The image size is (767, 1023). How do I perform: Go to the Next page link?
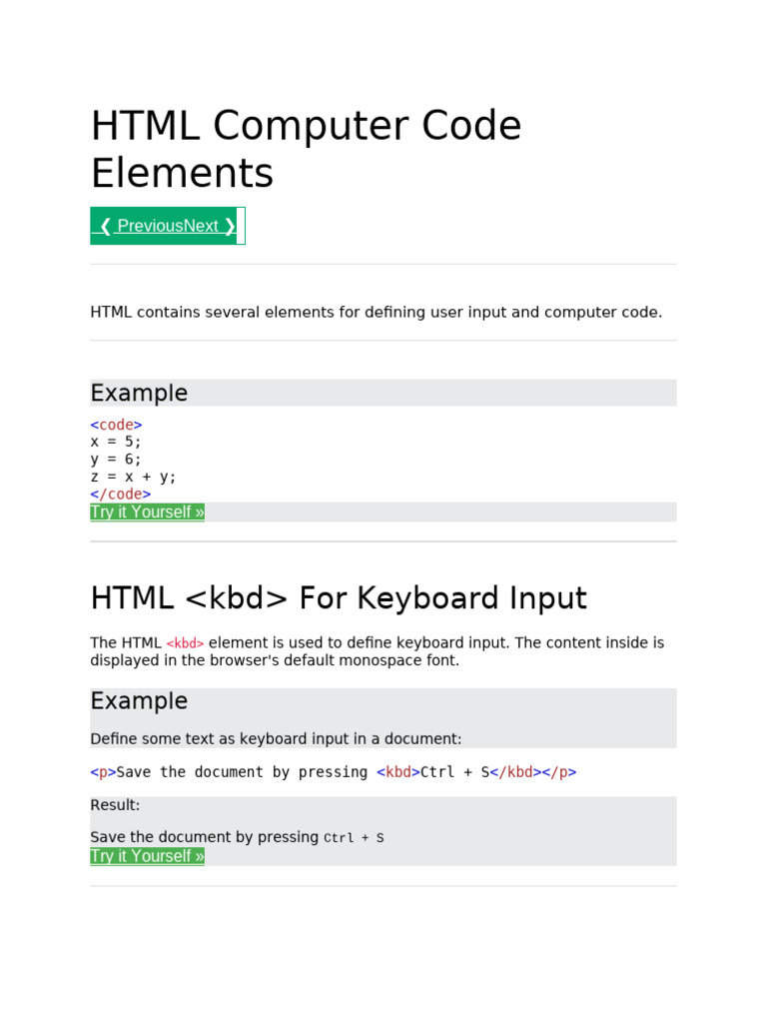[209, 226]
